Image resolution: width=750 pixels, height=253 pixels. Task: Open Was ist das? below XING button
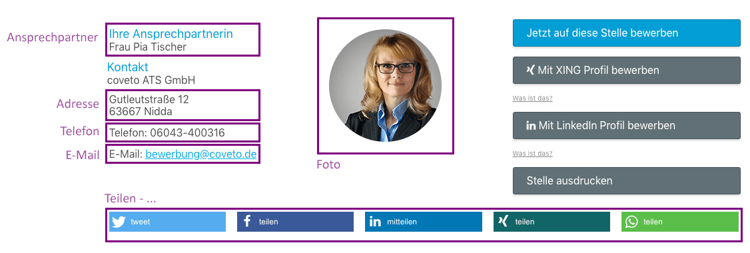click(x=532, y=99)
